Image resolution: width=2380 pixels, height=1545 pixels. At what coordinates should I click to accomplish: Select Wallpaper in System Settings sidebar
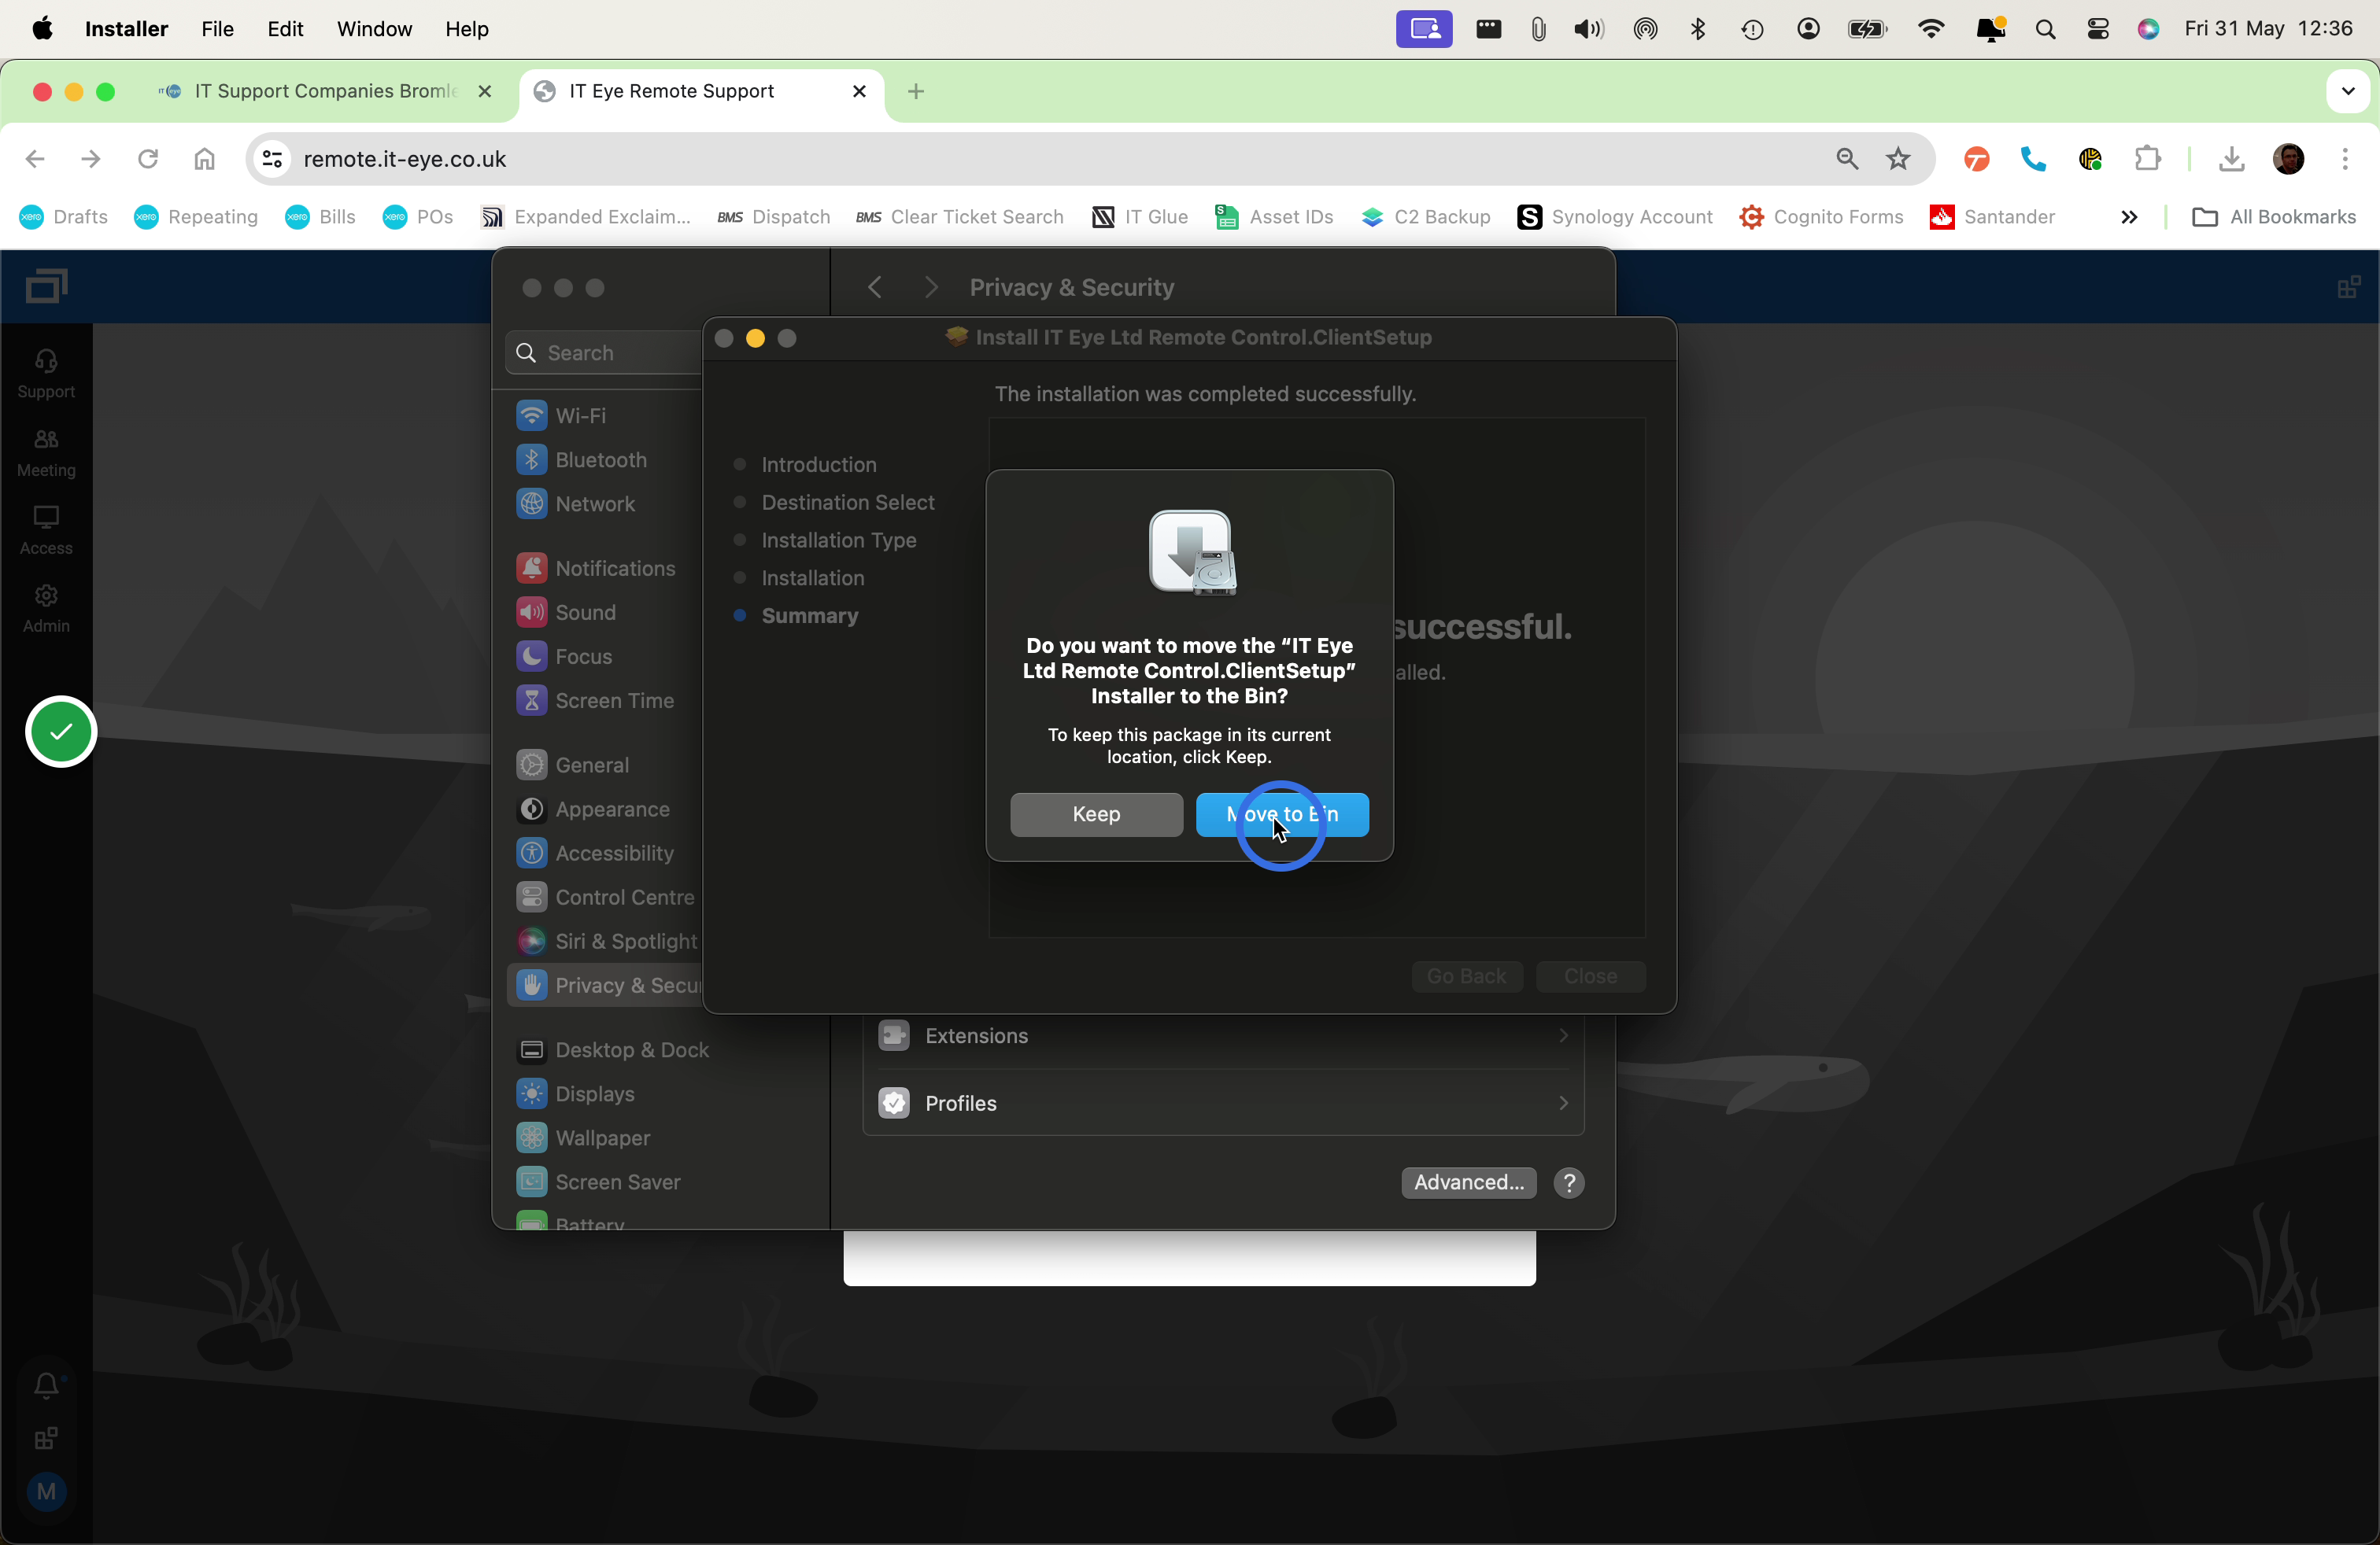pyautogui.click(x=660, y=1138)
